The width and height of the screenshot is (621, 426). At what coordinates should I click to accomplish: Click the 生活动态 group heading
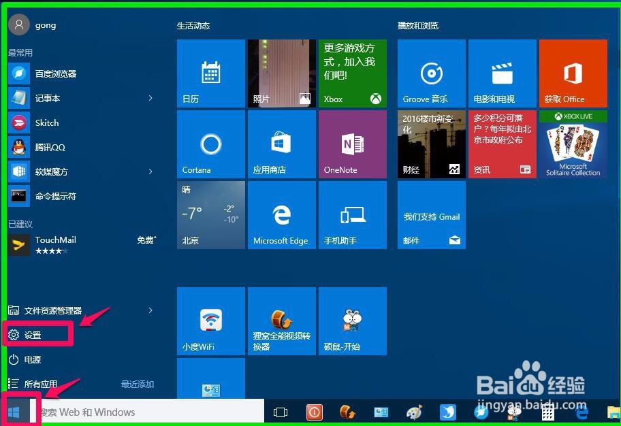(x=193, y=26)
